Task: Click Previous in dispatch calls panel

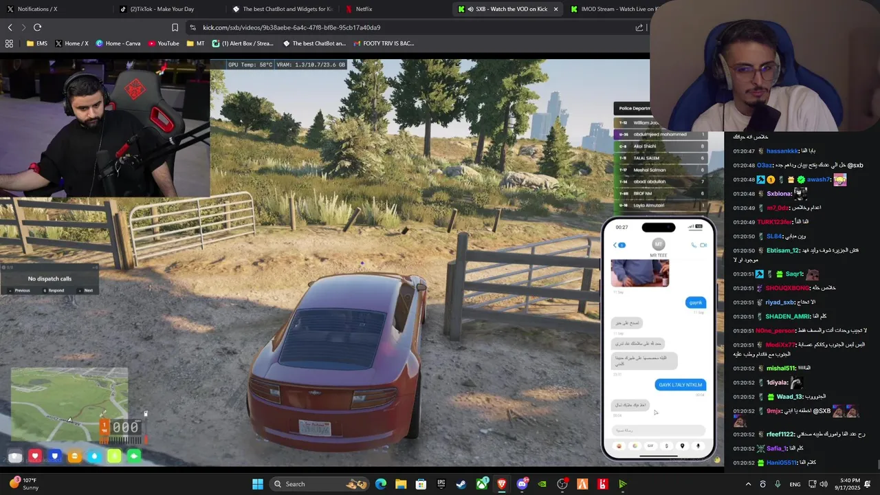Action: click(19, 290)
